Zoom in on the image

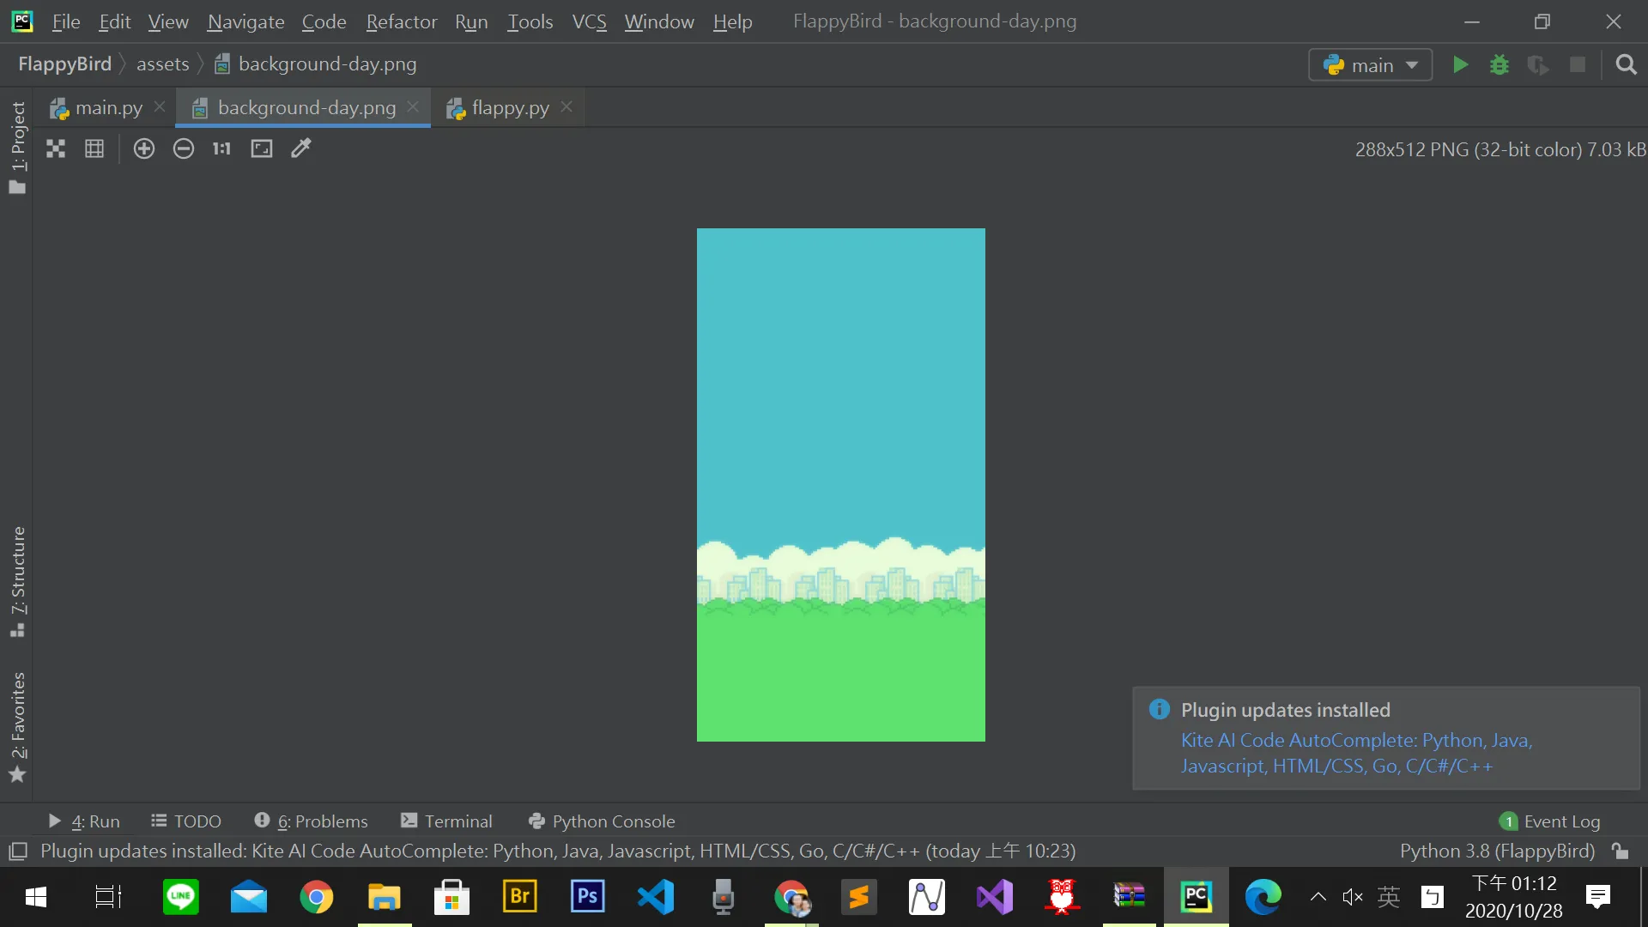coord(144,148)
